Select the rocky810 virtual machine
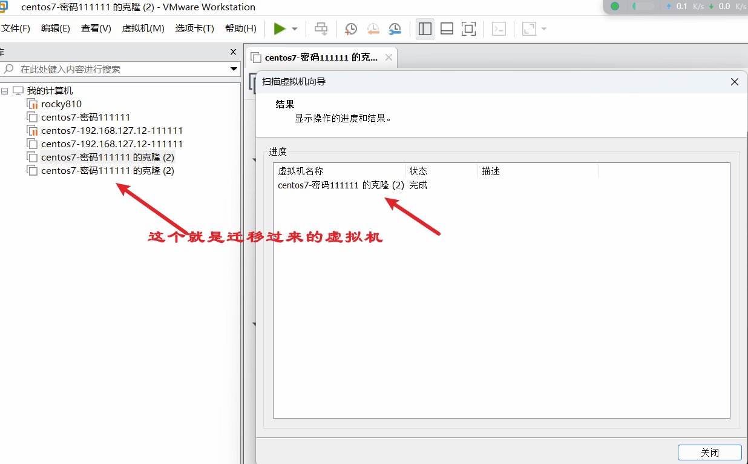Image resolution: width=748 pixels, height=464 pixels. pos(61,104)
